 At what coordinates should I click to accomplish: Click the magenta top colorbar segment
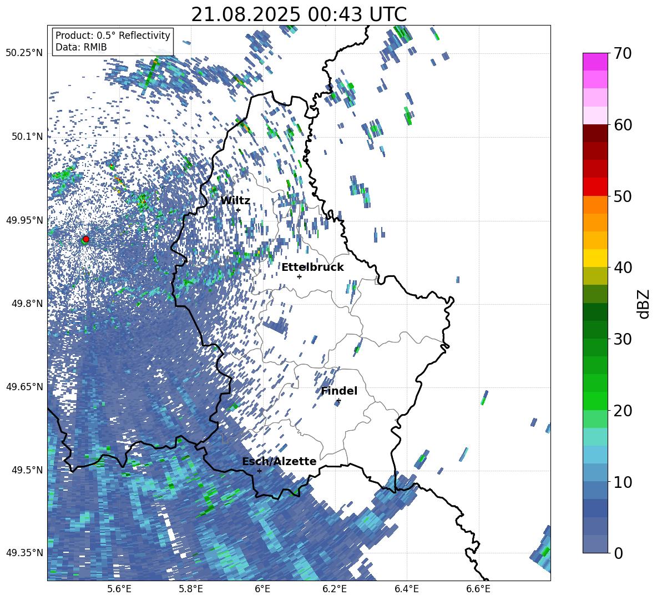coord(595,62)
